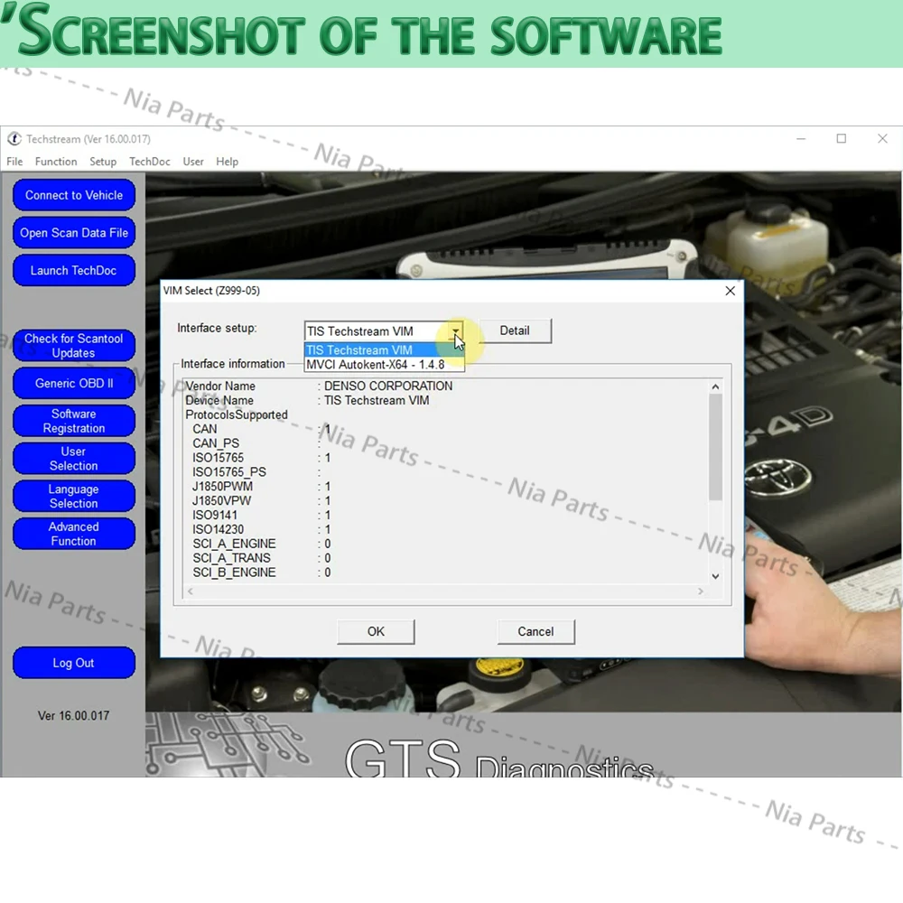Click the ProtocolsSupported row
This screenshot has height=903, width=903.
tap(237, 414)
